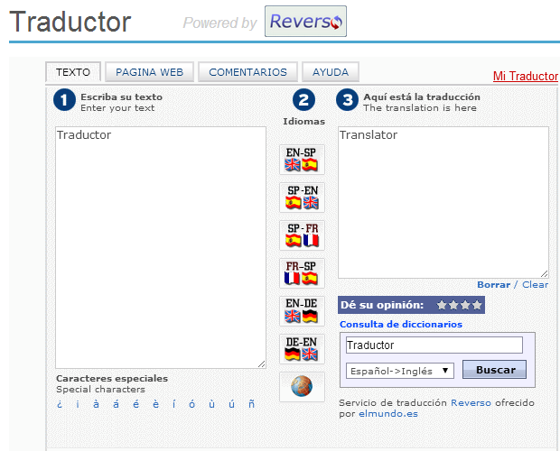Insert the ó special character

(192, 404)
